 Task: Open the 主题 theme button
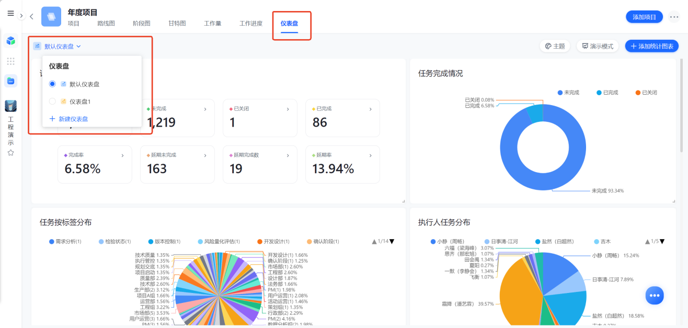555,46
